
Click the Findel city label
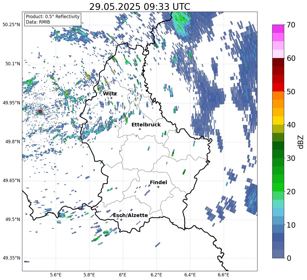point(158,182)
